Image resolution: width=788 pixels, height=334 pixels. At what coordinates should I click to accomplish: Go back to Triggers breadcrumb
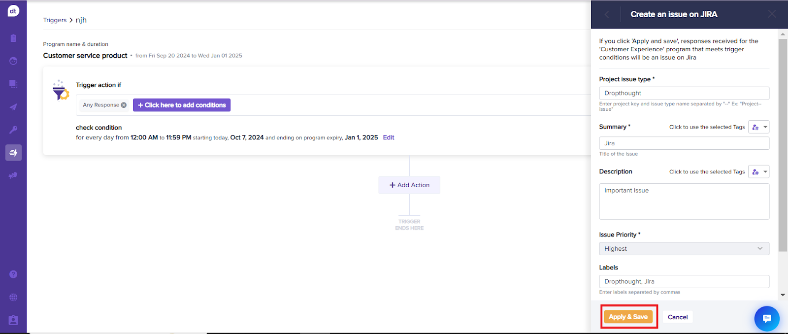[x=55, y=20]
